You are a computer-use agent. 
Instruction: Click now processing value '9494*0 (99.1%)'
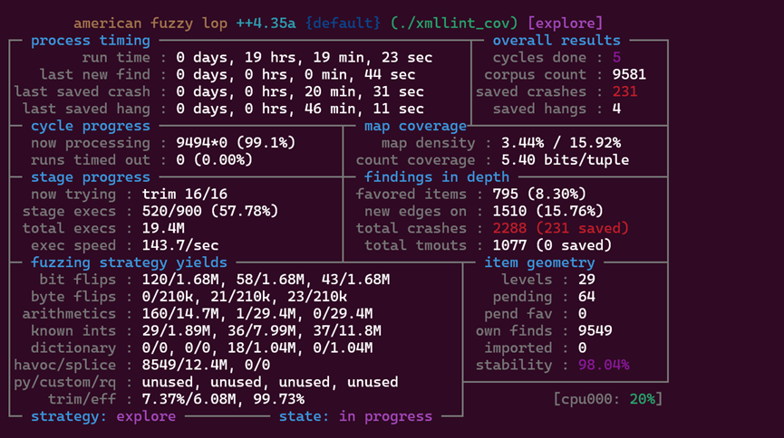point(236,143)
